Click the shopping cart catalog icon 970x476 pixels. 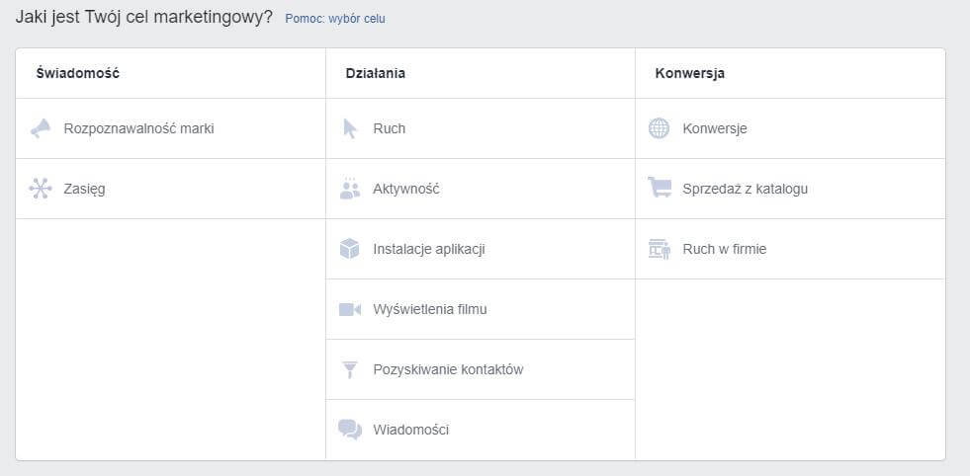point(659,188)
